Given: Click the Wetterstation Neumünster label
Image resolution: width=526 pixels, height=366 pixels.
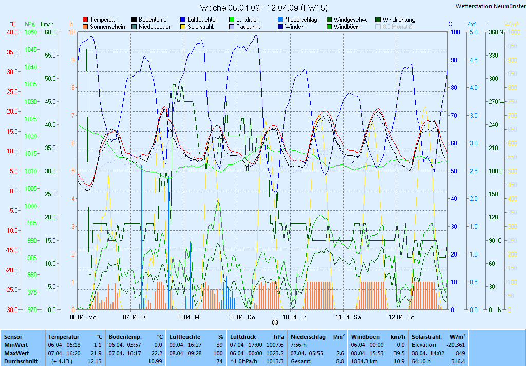Looking at the screenshot, I should click(490, 6).
